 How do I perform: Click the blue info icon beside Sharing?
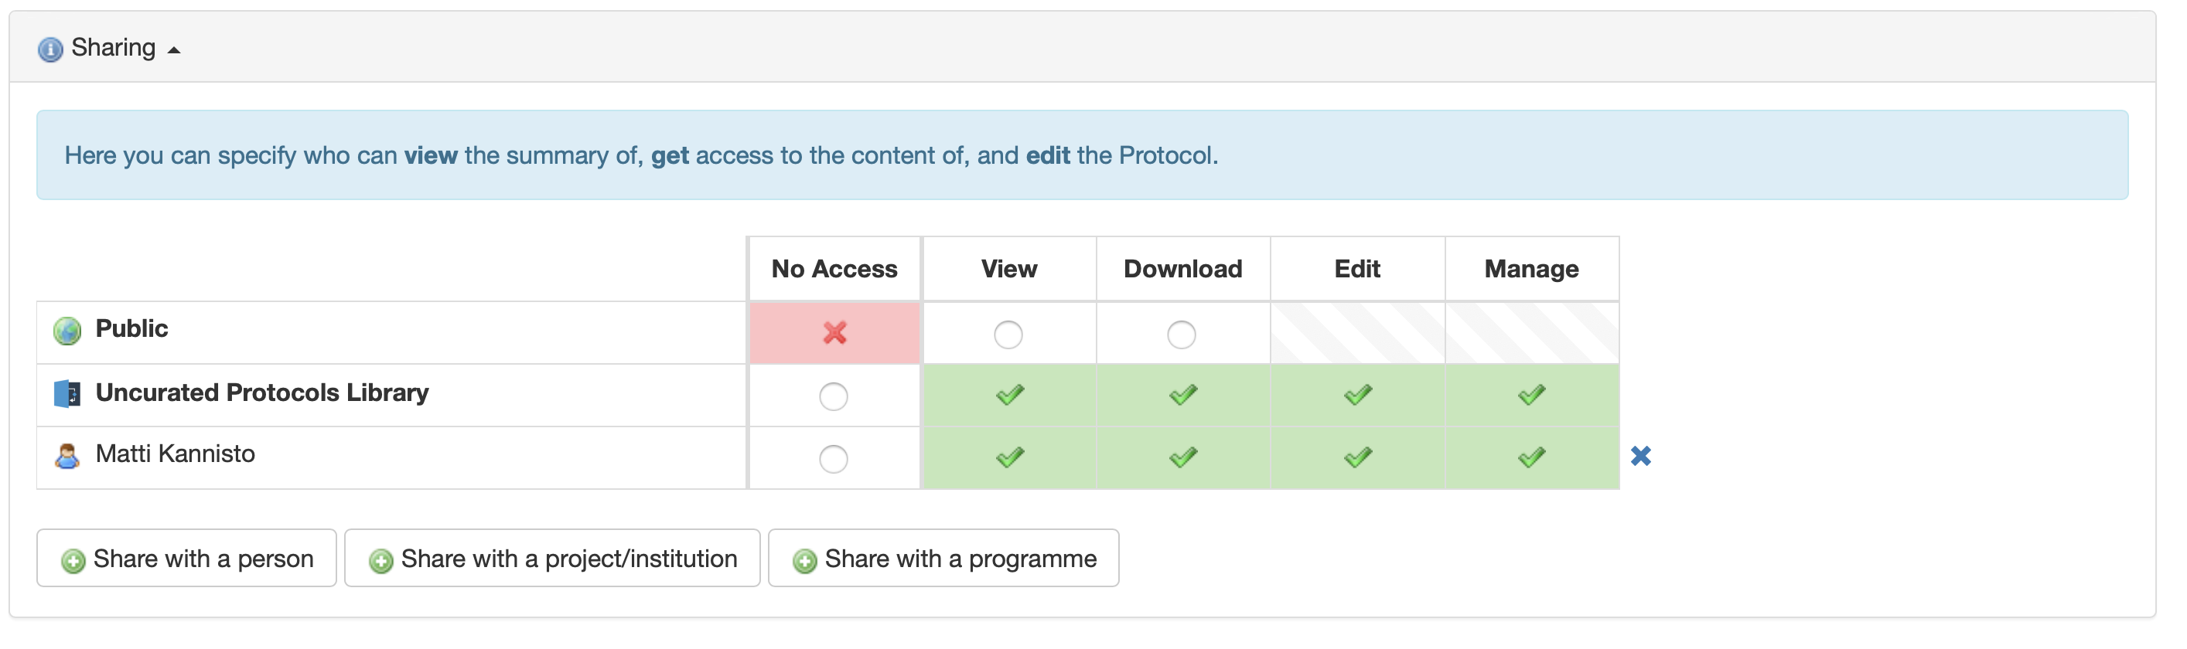(50, 49)
